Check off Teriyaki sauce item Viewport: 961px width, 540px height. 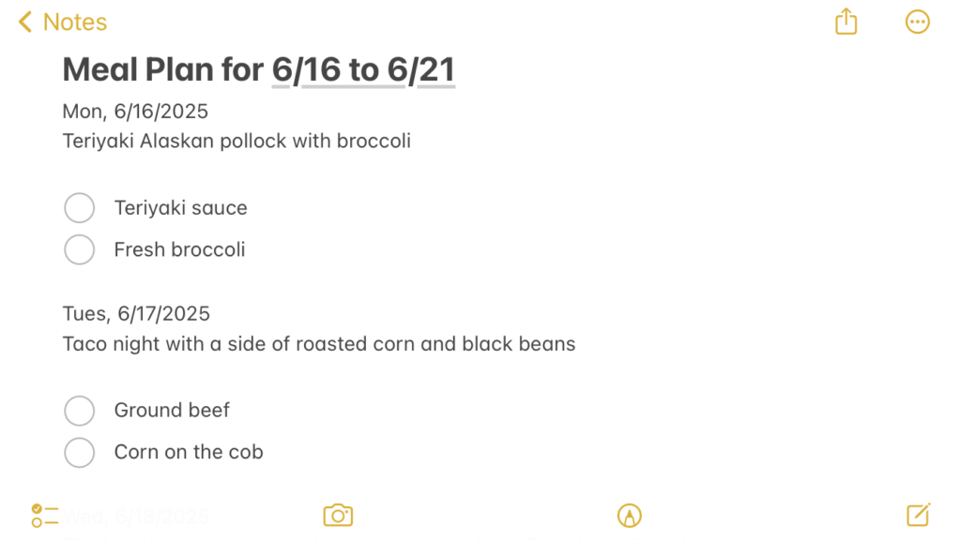(x=80, y=208)
